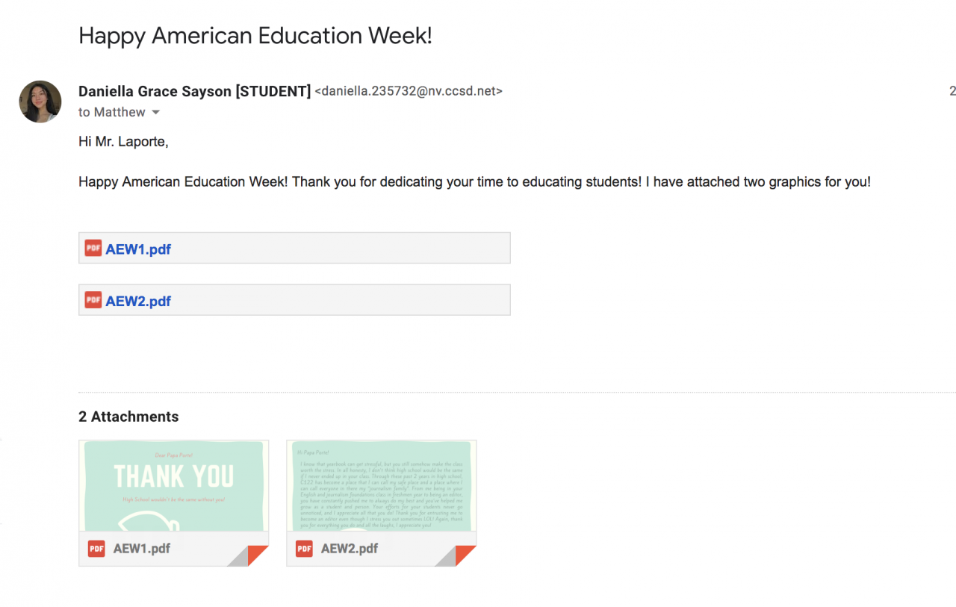This screenshot has width=956, height=607.
Task: Click the PDF icon beside inline AEW2.pdf link
Action: [93, 300]
